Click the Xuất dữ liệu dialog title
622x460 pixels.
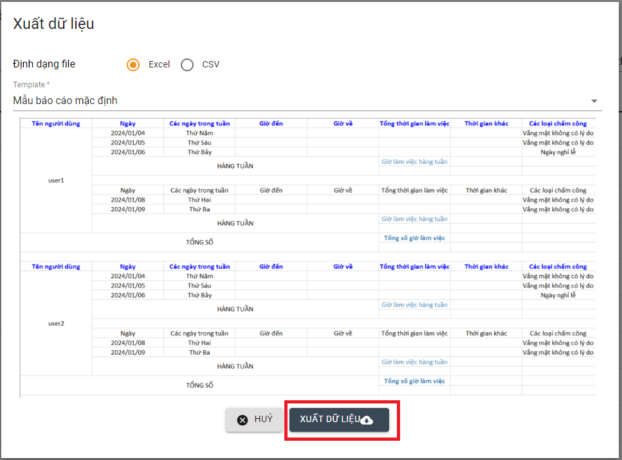pos(54,24)
